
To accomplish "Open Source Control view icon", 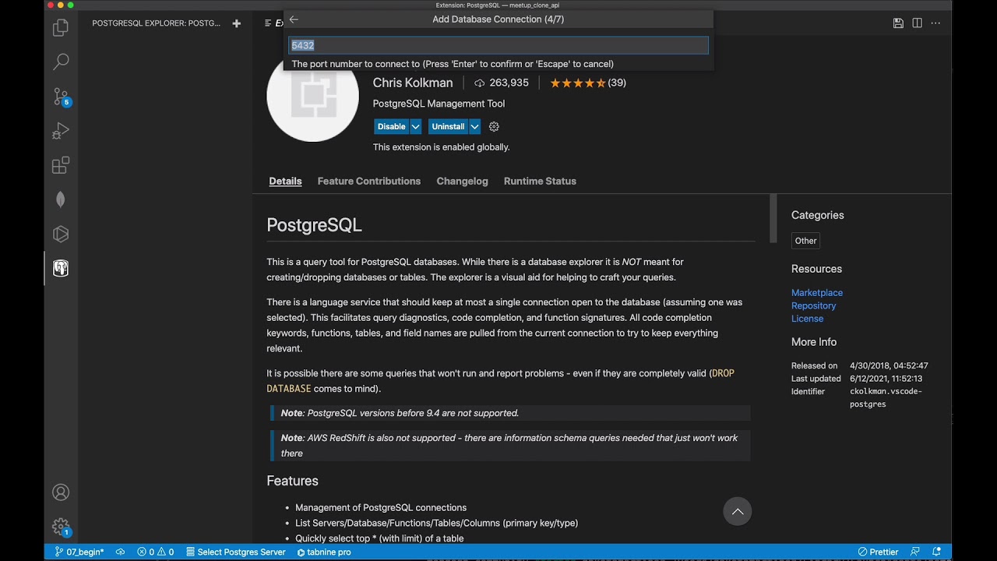I will coord(61,97).
